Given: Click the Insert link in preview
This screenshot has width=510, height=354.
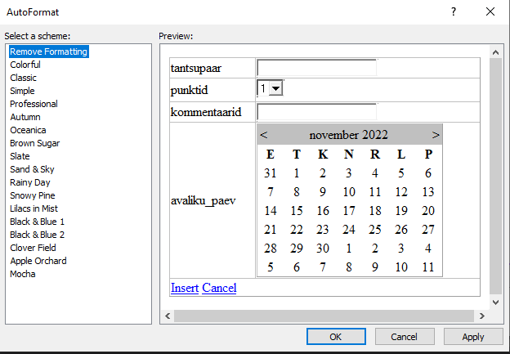Looking at the screenshot, I should [185, 288].
